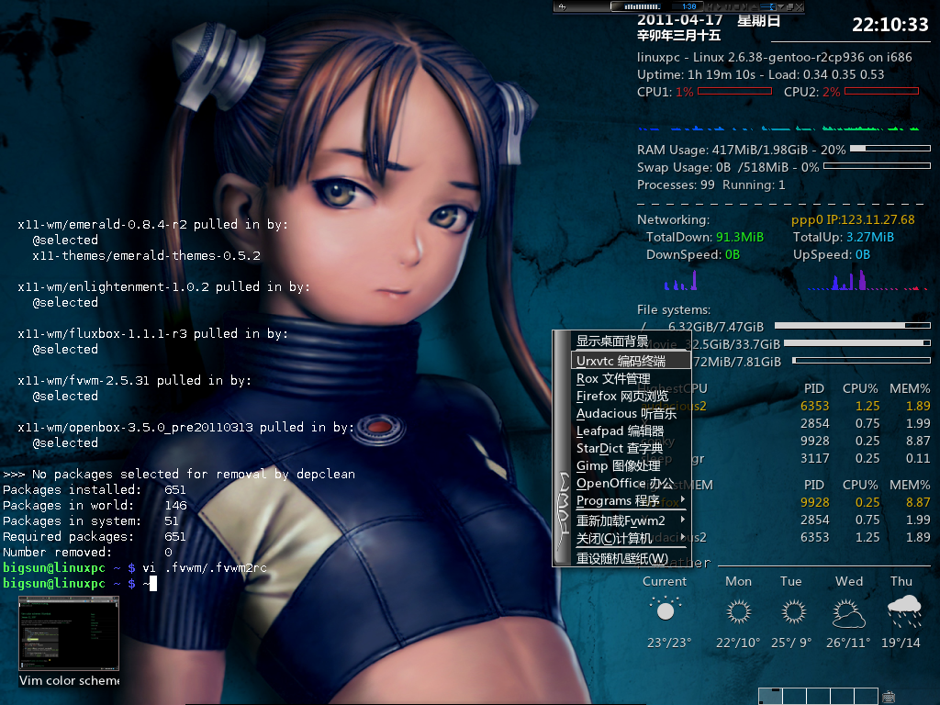Open StarDict 查字典 dictionary entry
The height and width of the screenshot is (705, 940).
point(630,448)
